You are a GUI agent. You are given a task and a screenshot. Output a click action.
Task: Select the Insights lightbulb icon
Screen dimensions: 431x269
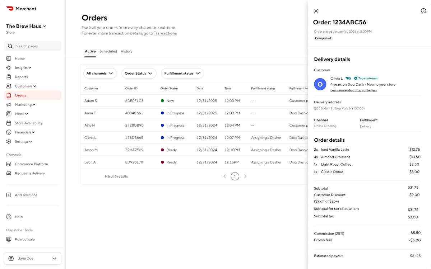[8, 67]
